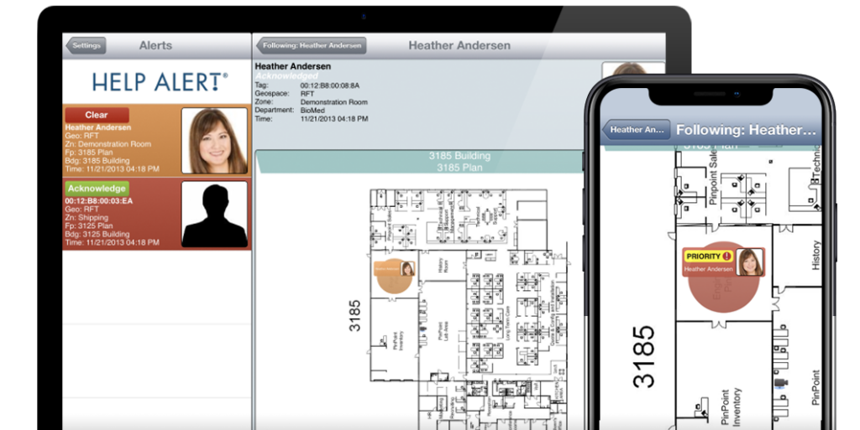Tap the green Acknowledge button for Shipping alert
This screenshot has height=430, width=860.
97,189
